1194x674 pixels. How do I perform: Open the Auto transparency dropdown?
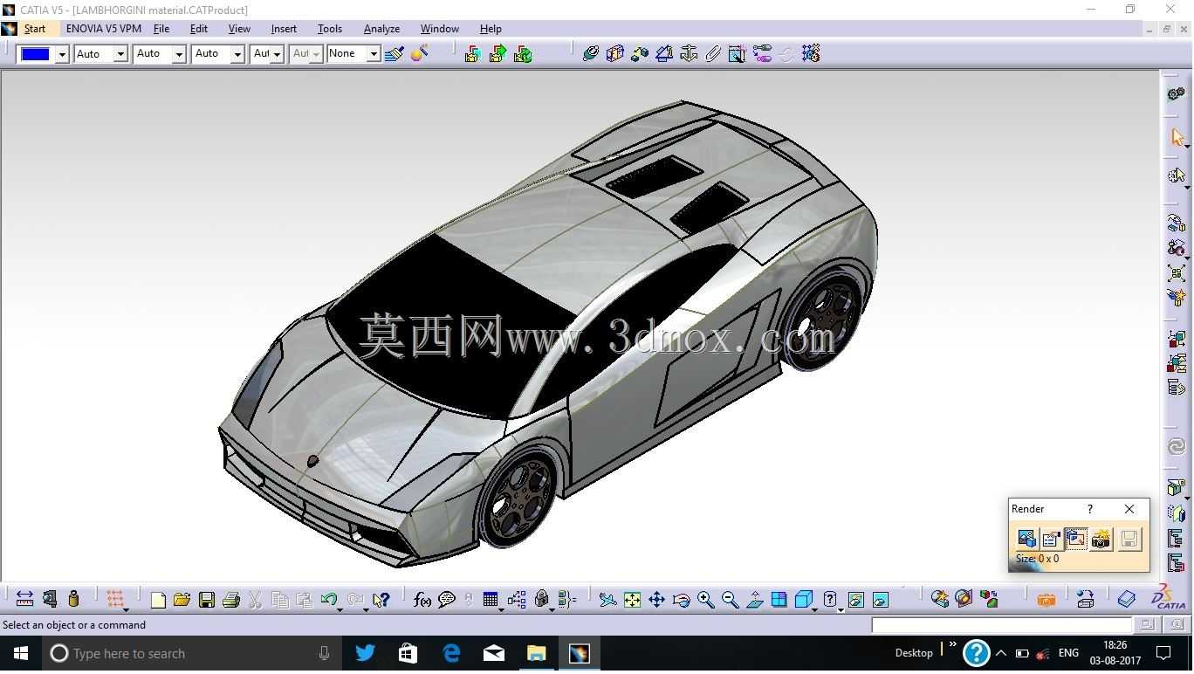[x=120, y=54]
